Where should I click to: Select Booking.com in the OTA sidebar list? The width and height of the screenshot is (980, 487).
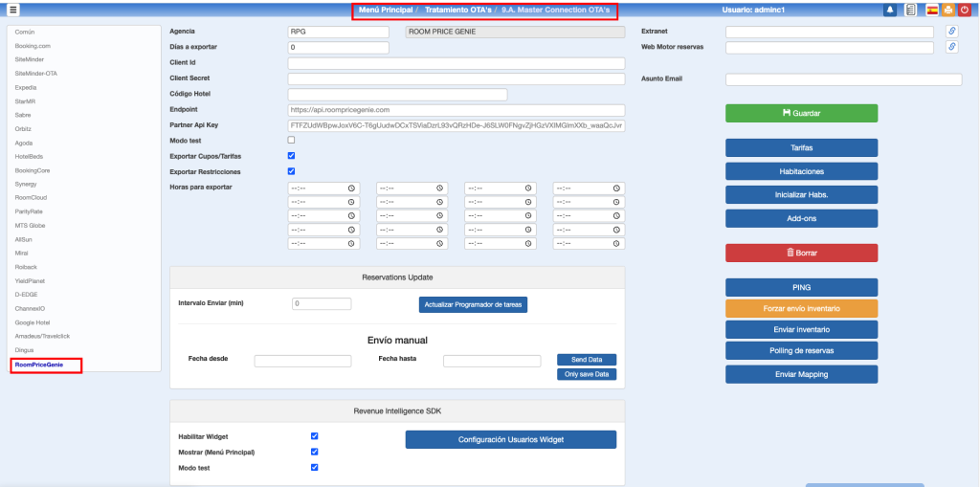(x=33, y=45)
